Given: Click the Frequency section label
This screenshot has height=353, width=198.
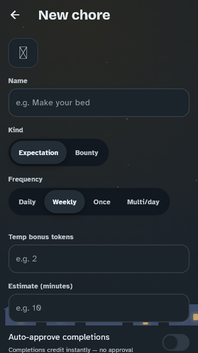Looking at the screenshot, I should pyautogui.click(x=25, y=179).
